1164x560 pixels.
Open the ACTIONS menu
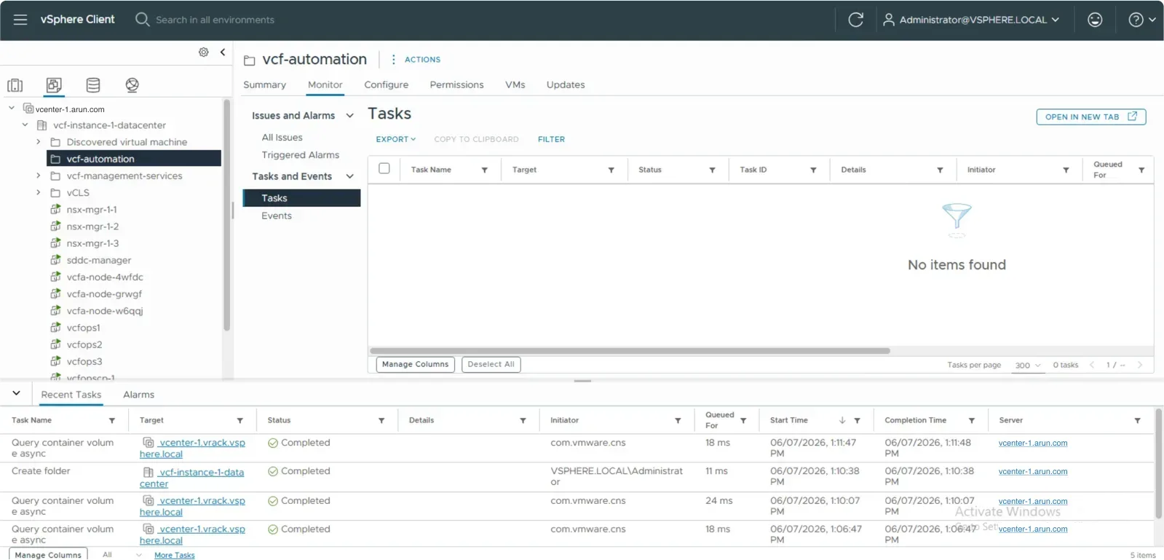point(422,60)
